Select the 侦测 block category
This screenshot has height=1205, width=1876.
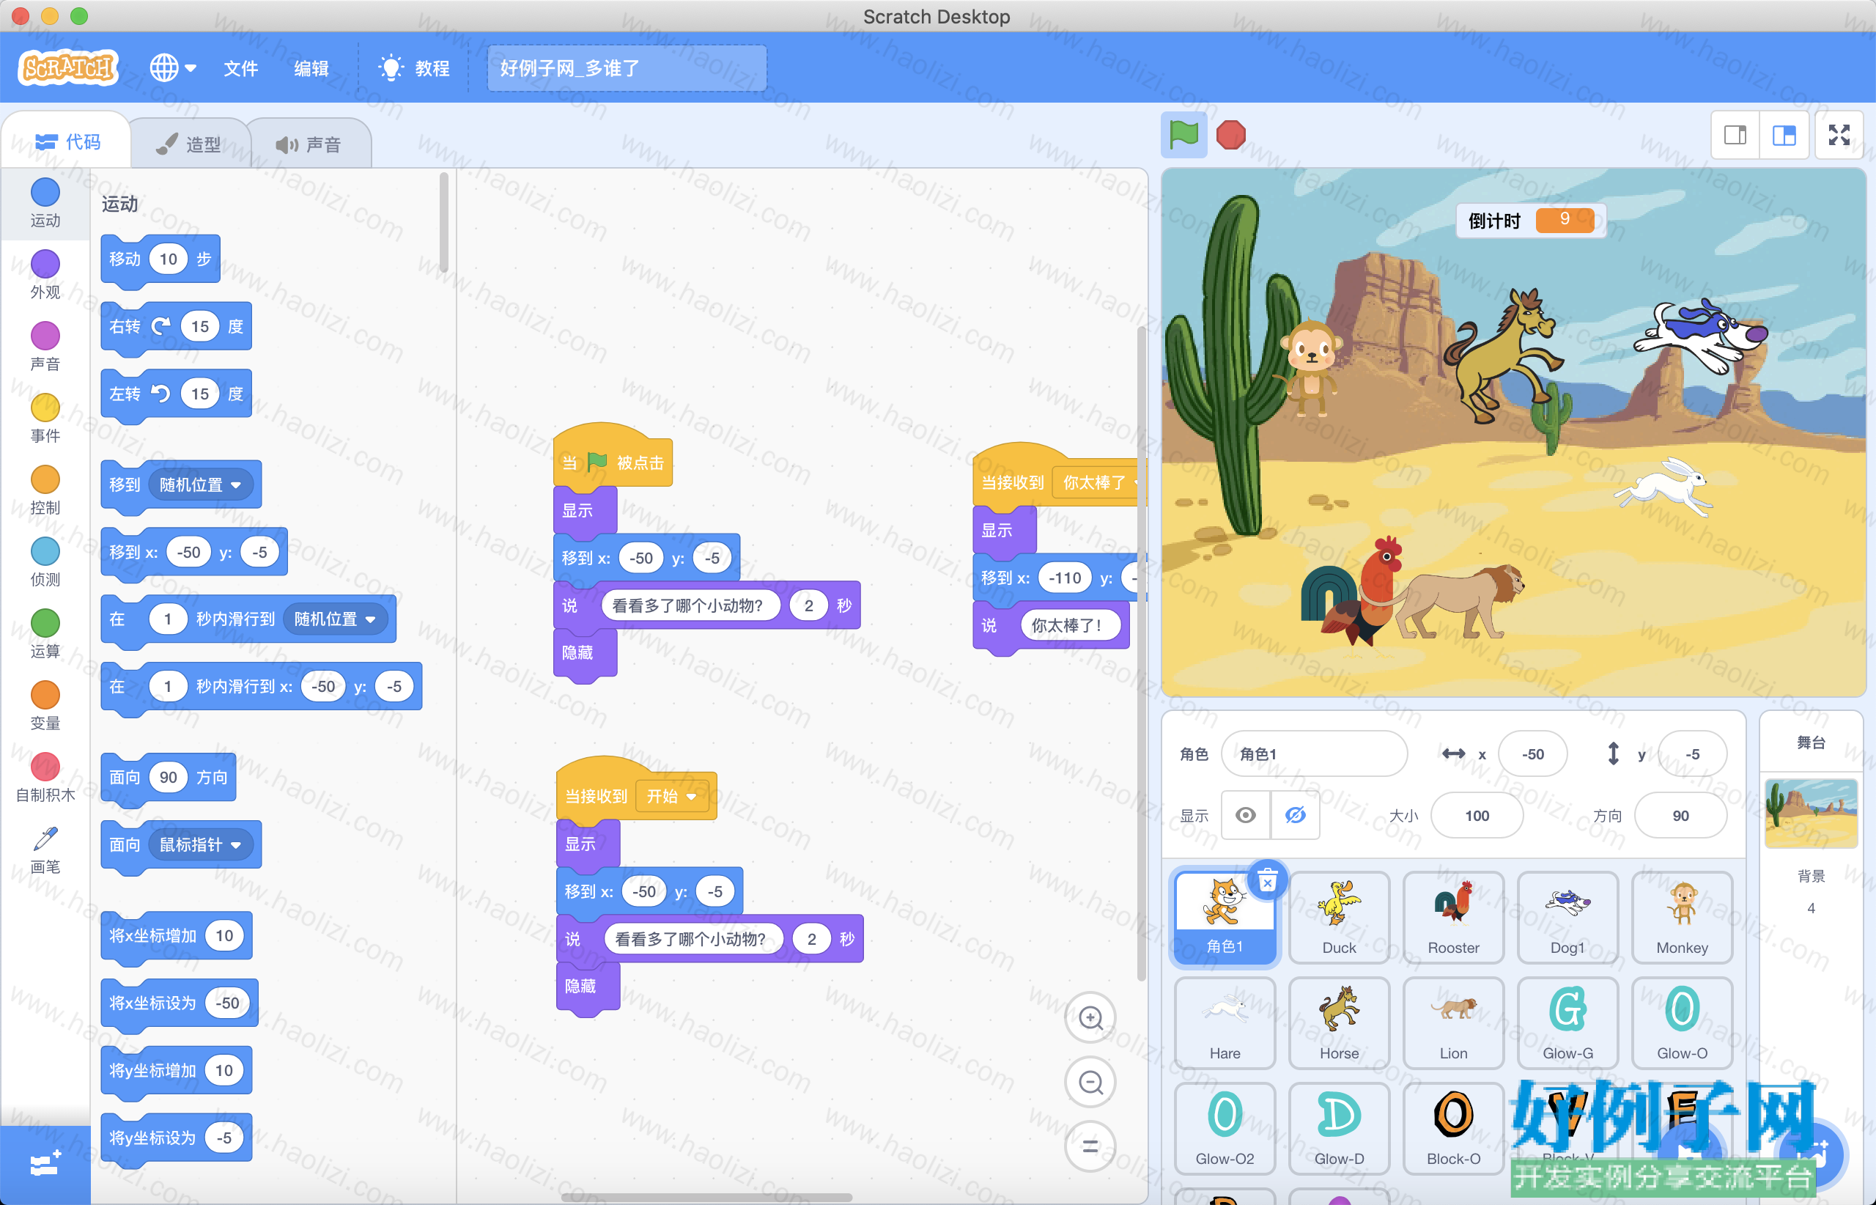pyautogui.click(x=45, y=563)
